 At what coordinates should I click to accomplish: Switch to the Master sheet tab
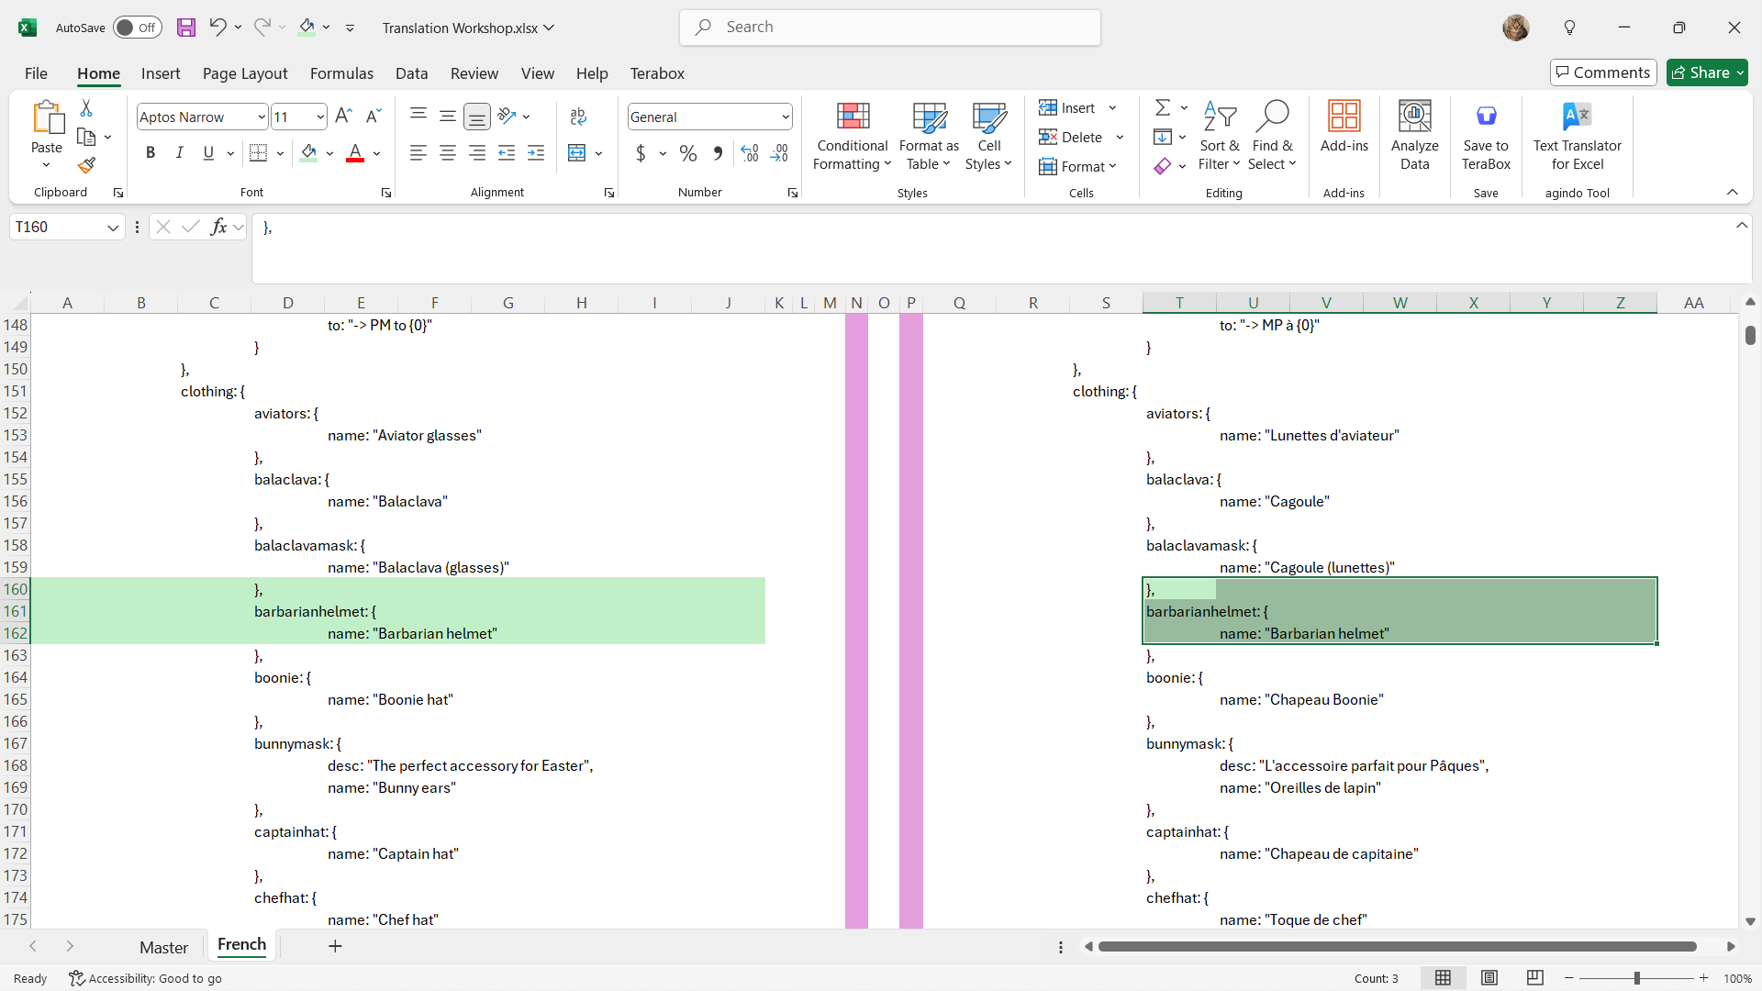(163, 947)
